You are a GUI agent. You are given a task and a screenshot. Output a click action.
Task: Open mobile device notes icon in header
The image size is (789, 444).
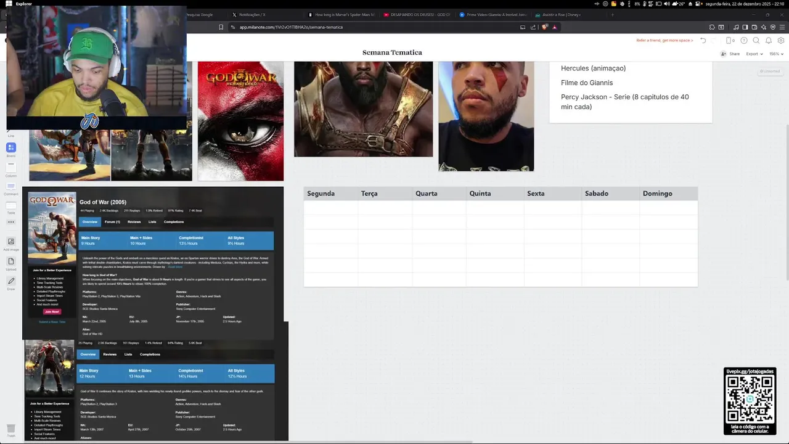(x=730, y=41)
